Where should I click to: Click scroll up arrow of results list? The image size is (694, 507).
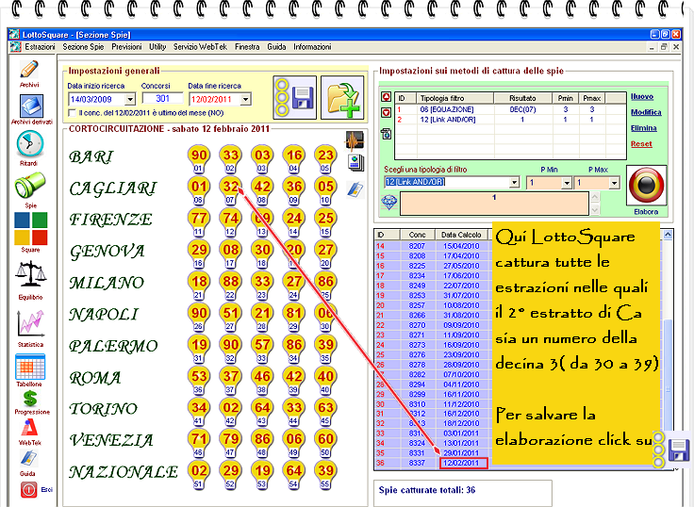pos(668,235)
